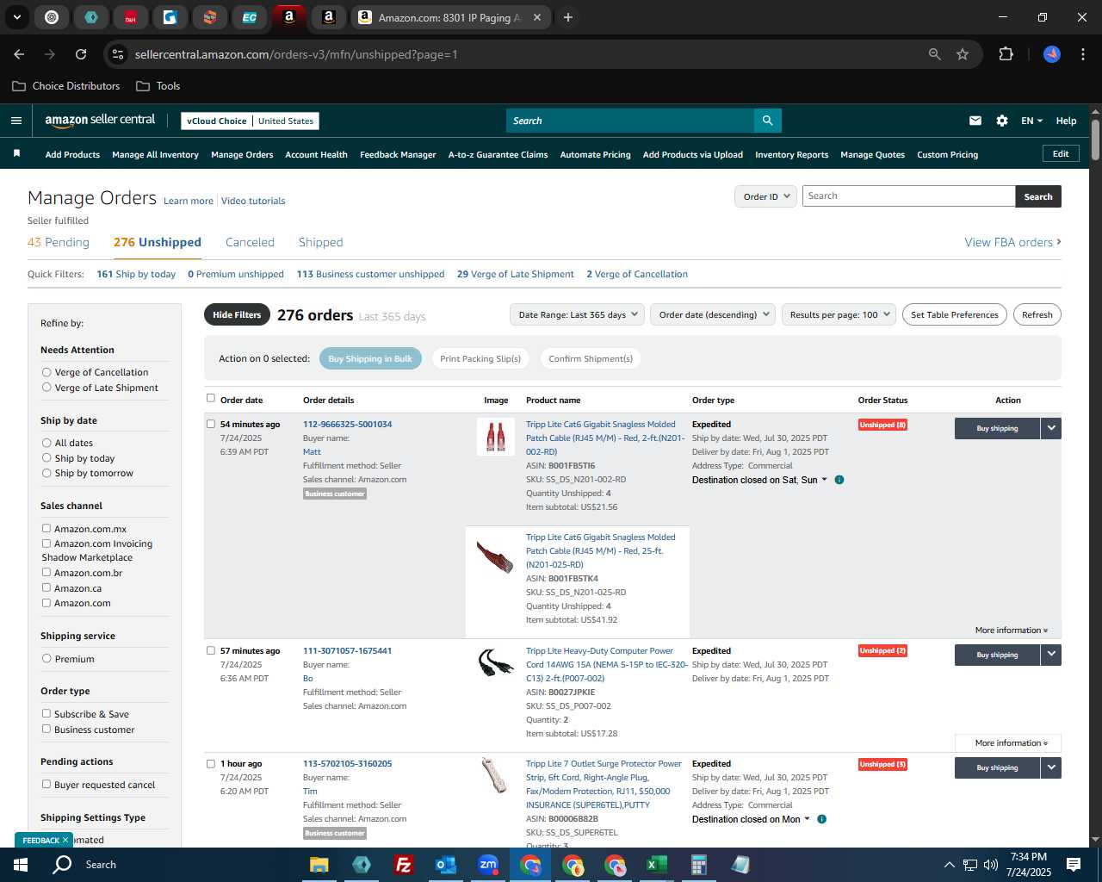Check the Amazon.com.mx sales channel
The height and width of the screenshot is (882, 1102).
[46, 528]
